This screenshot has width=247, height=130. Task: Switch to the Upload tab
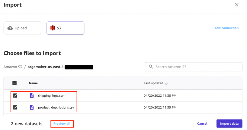coord(22,28)
